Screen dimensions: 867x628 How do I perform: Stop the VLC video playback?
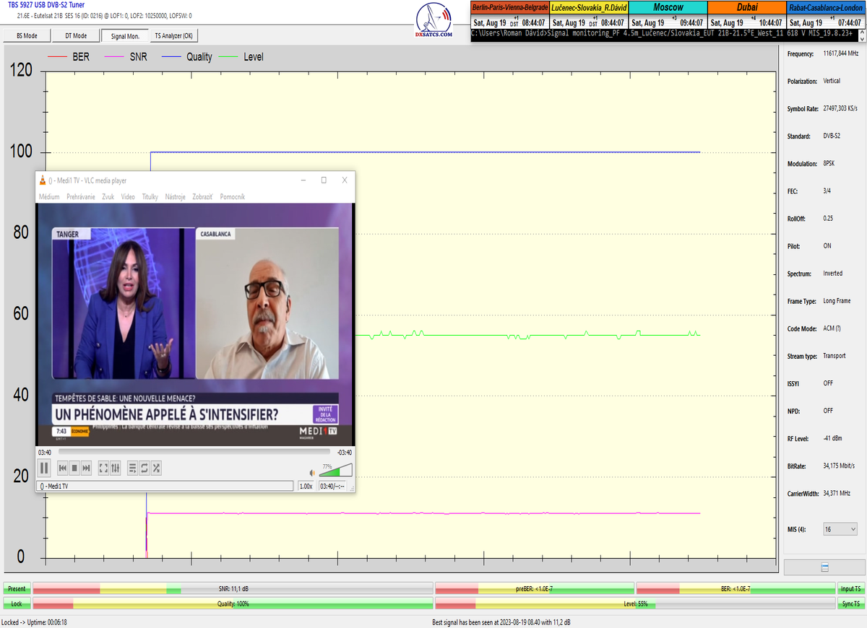tap(74, 468)
